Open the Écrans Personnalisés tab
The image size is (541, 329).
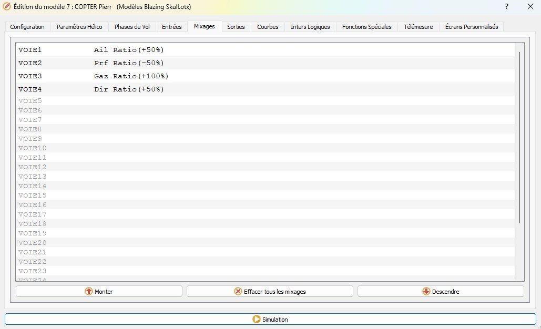[471, 26]
